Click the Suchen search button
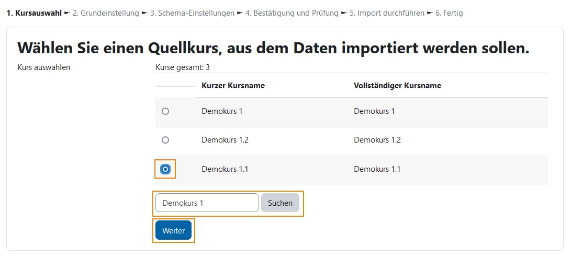572x258 pixels. coord(280,203)
